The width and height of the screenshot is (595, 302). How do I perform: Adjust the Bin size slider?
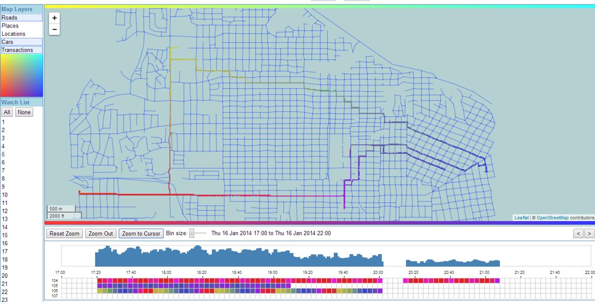coord(192,233)
